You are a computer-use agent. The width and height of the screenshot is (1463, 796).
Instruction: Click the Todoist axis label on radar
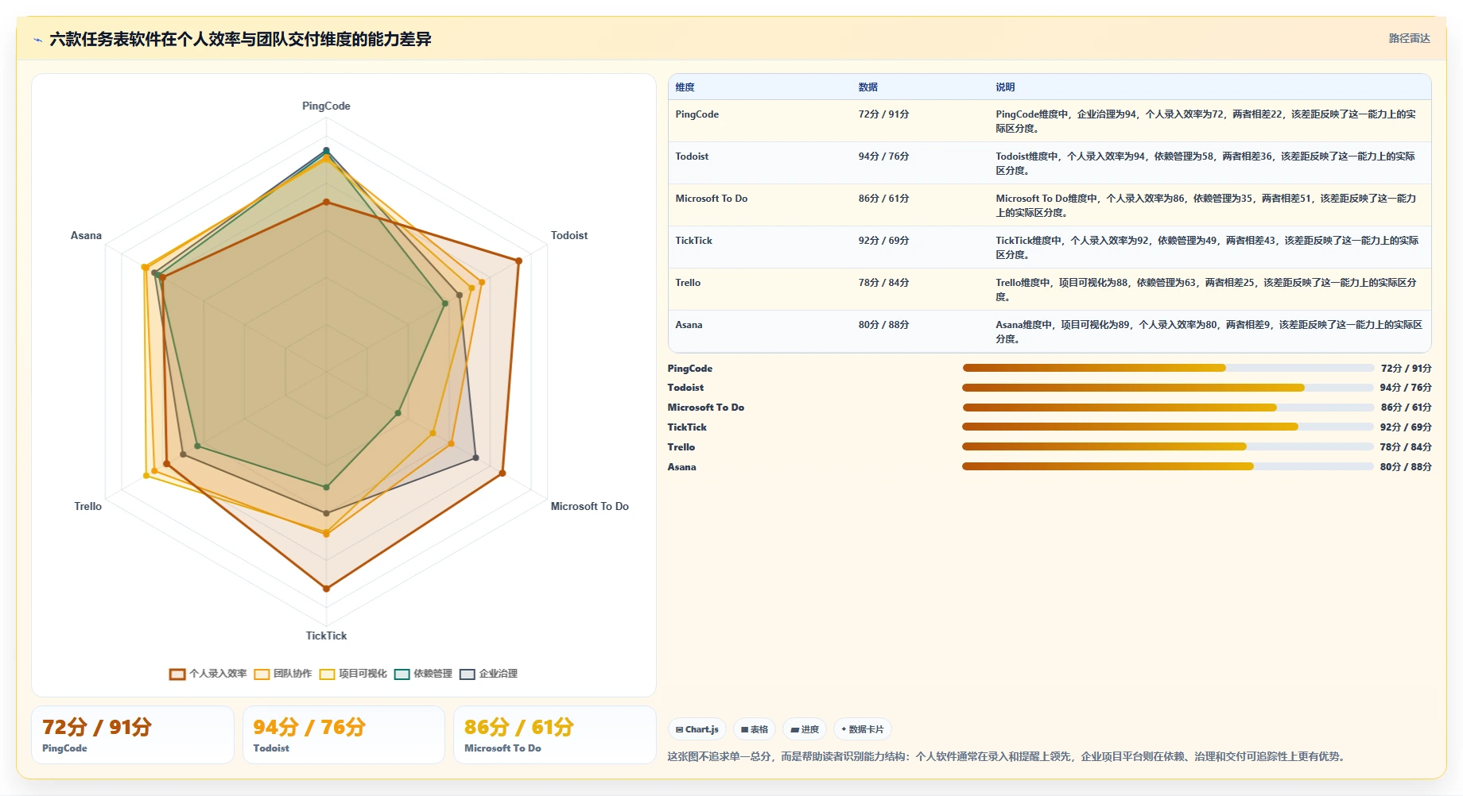[569, 235]
